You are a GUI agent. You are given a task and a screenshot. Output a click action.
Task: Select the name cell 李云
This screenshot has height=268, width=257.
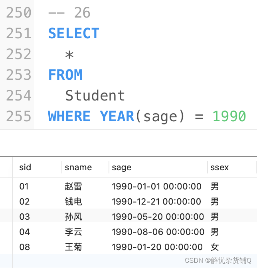pyautogui.click(x=73, y=232)
